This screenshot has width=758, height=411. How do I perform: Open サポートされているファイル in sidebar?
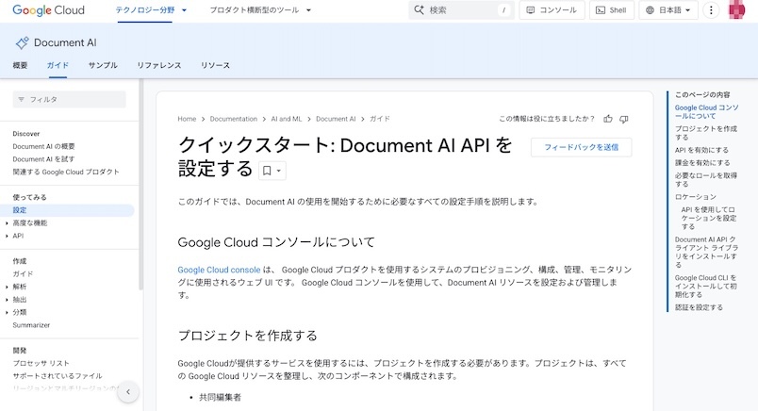(58, 376)
